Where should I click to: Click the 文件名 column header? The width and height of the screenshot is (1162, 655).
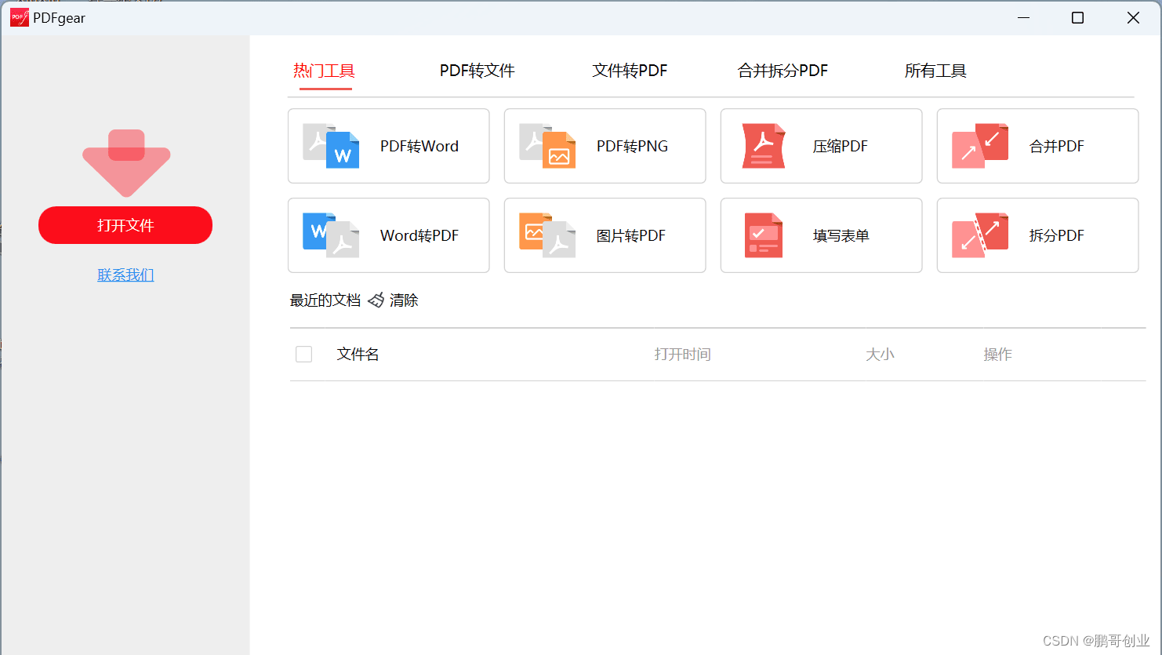(358, 355)
